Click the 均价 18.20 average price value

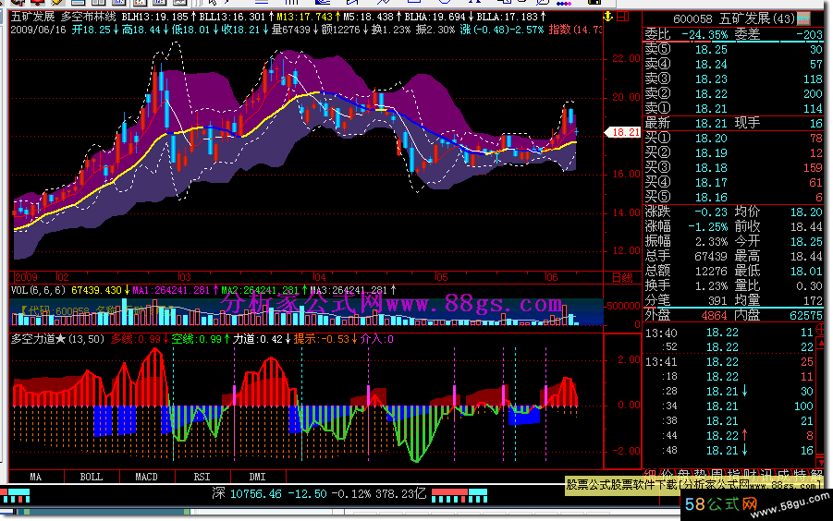806,212
